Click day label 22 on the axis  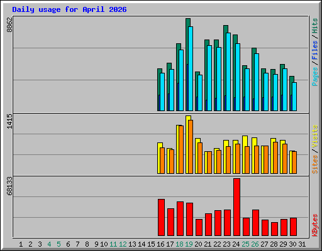tap(217, 244)
